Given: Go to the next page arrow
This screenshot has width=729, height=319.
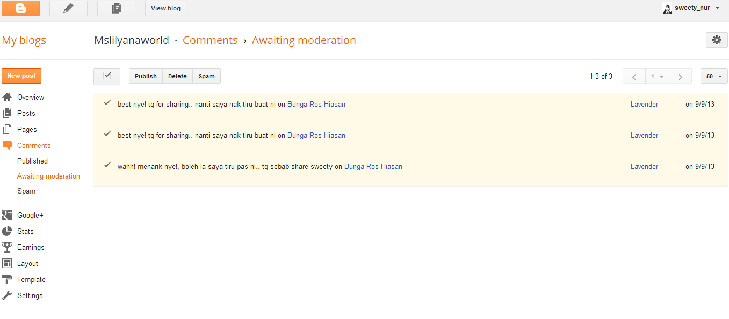Looking at the screenshot, I should tap(680, 76).
